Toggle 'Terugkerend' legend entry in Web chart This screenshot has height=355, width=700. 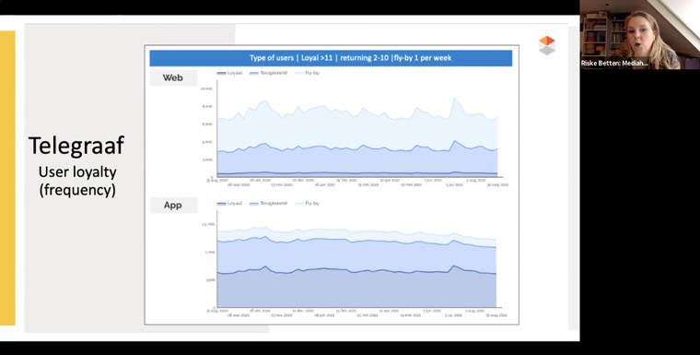click(x=269, y=73)
